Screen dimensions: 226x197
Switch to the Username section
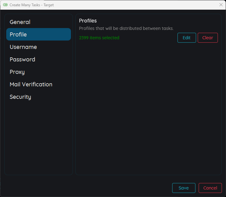click(23, 47)
